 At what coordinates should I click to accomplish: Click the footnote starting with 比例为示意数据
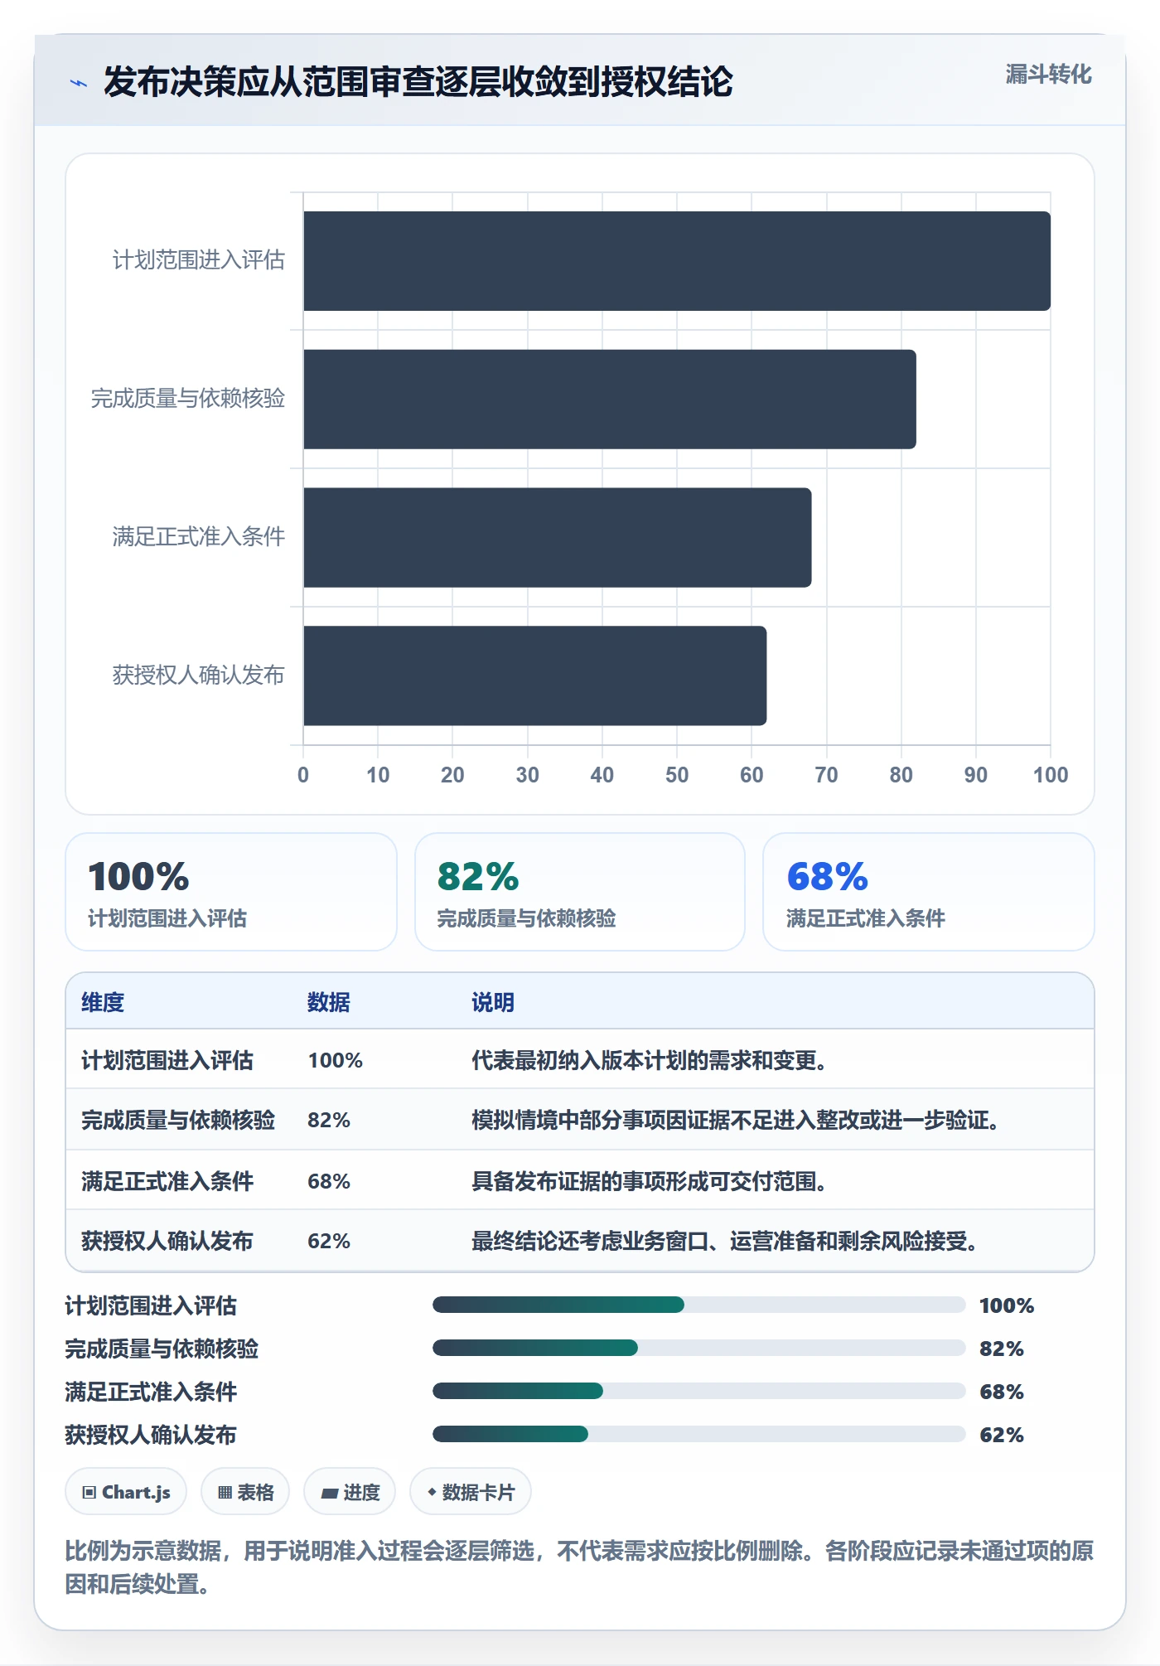coord(580,1567)
